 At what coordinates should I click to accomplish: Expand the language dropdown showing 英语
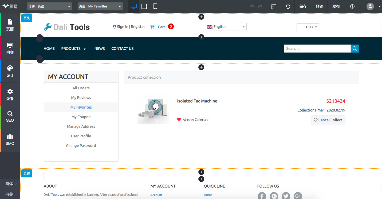[50, 6]
